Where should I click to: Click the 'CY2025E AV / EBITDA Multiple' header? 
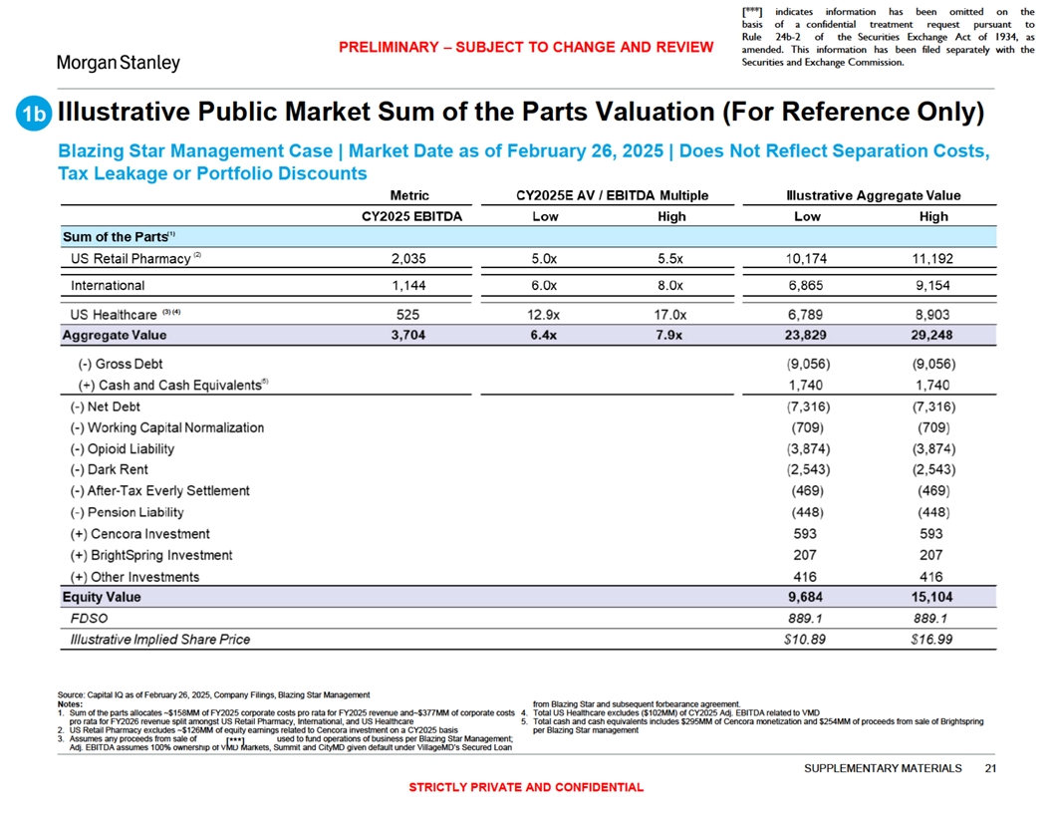[x=612, y=195]
